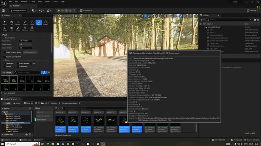
Task: Open the Cmd console dropdown
Action: click(x=38, y=140)
